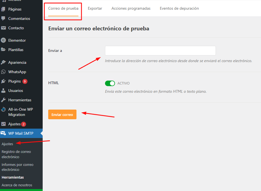261x191 pixels.
Task: Click the WP Mail SMTP envelope icon
Action: coord(3,133)
